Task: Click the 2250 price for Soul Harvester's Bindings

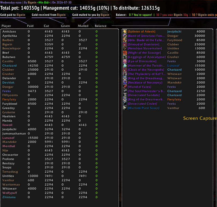Action: [201, 91]
